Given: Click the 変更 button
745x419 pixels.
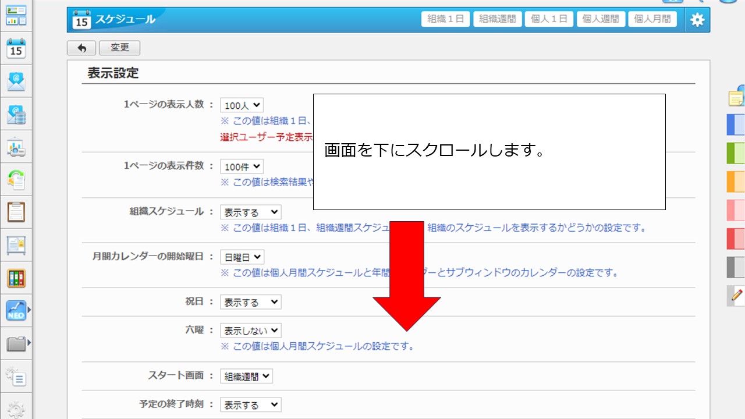Looking at the screenshot, I should point(119,48).
